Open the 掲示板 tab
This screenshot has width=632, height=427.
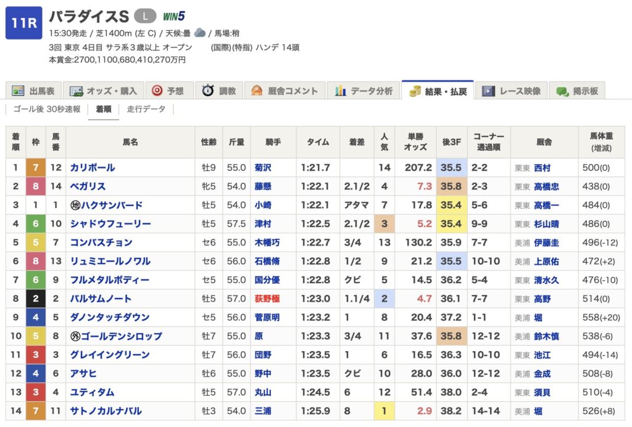577,91
